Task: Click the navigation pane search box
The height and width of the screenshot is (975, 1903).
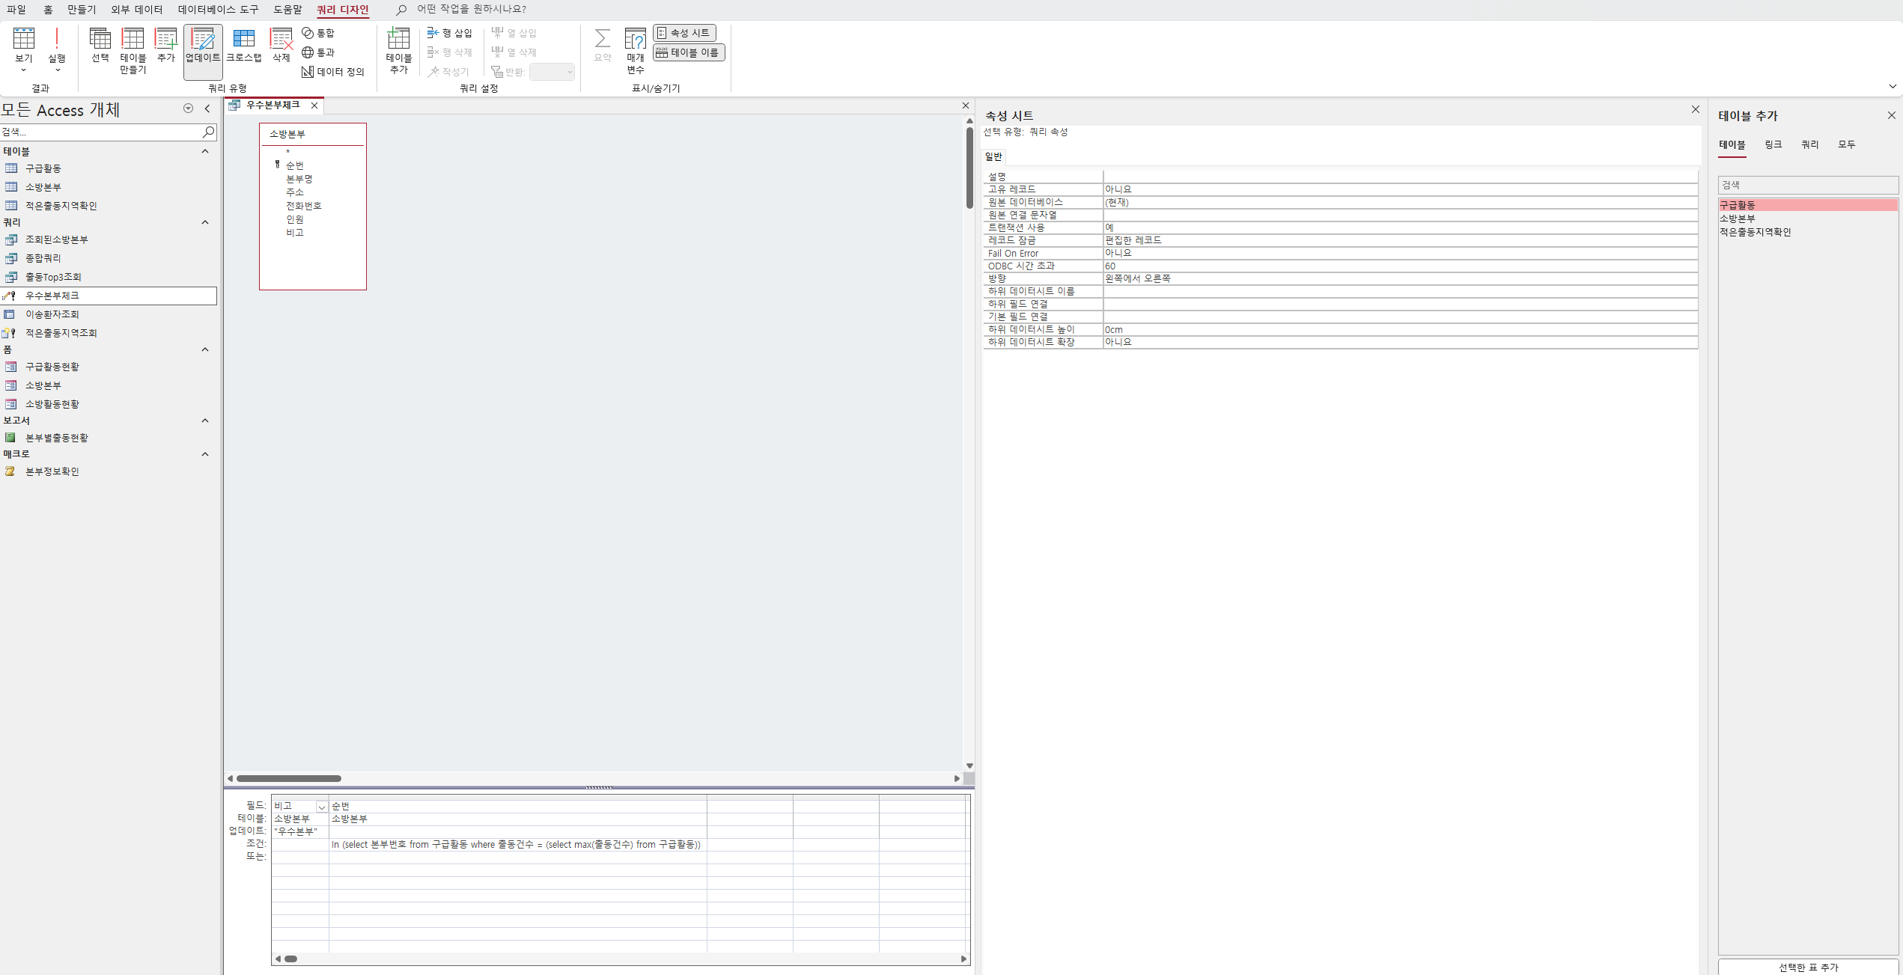Action: [101, 132]
